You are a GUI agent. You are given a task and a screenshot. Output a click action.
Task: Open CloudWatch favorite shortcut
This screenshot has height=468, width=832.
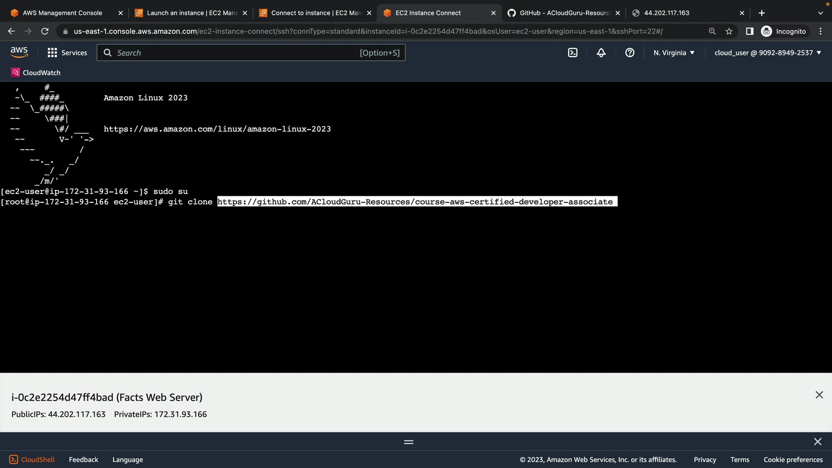(36, 73)
